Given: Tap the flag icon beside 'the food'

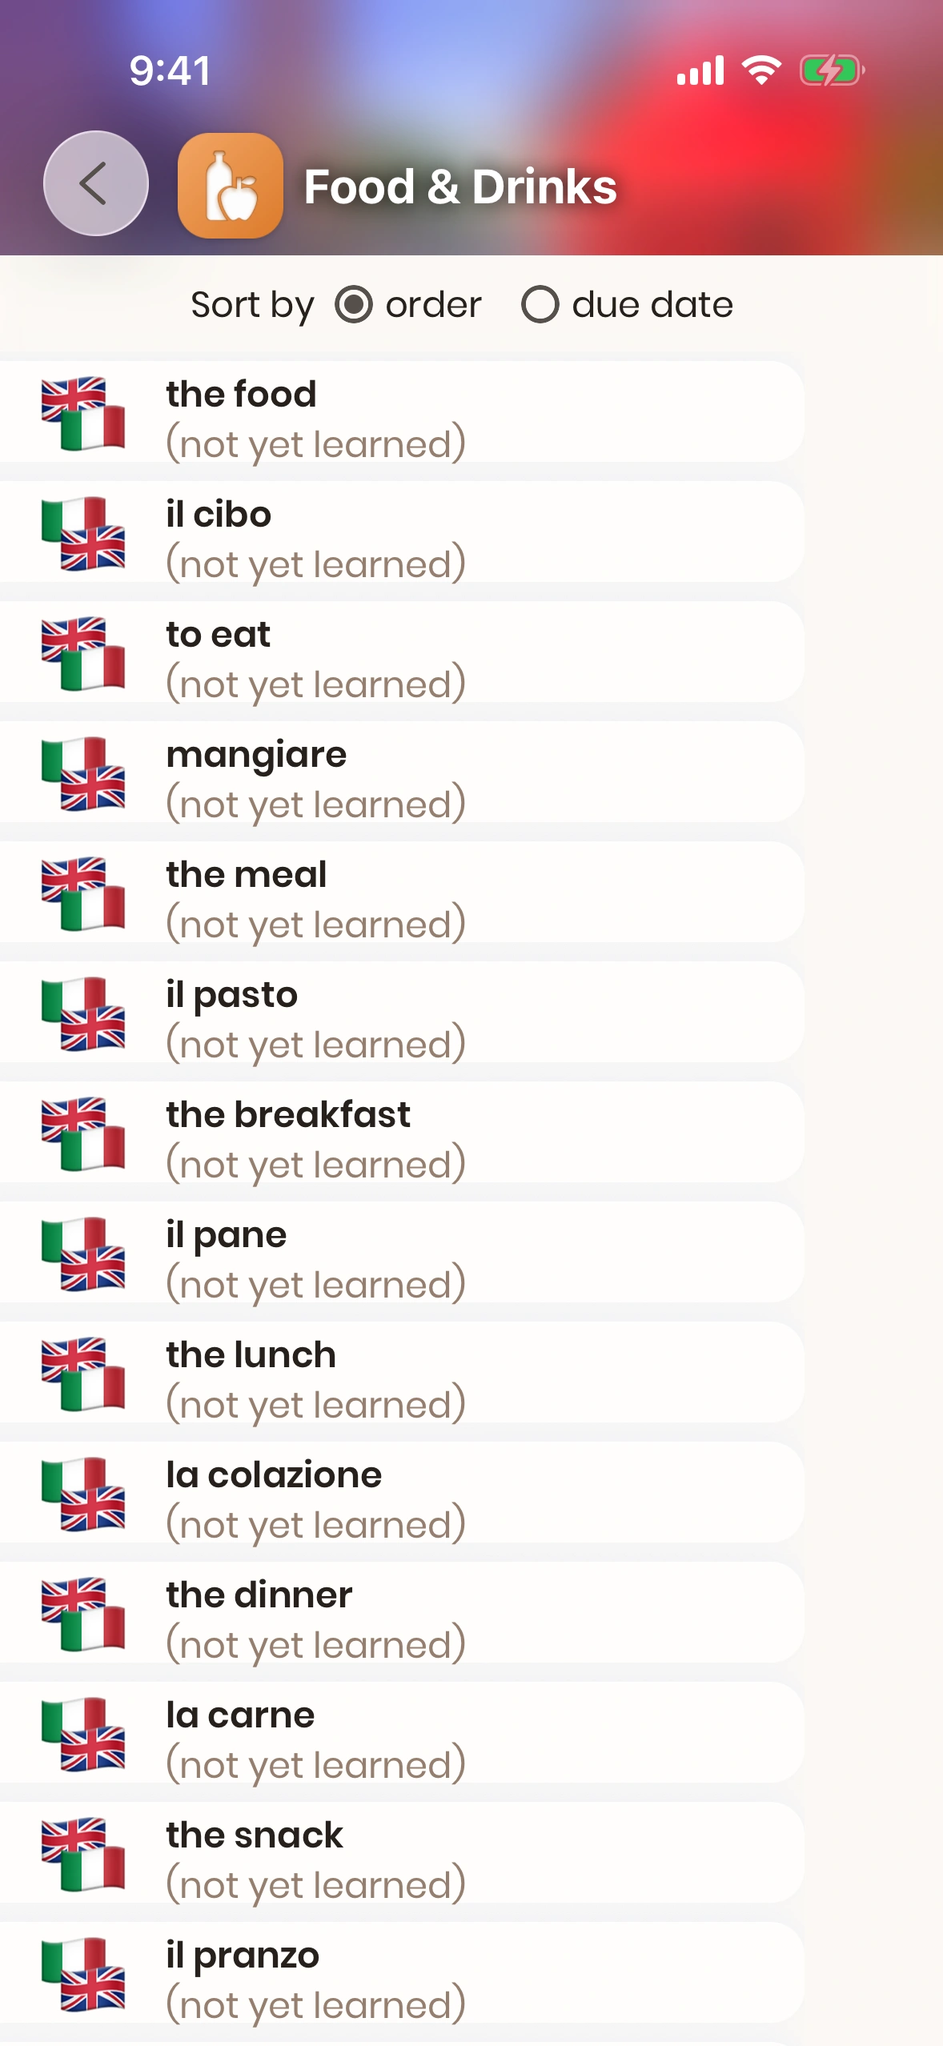Looking at the screenshot, I should pyautogui.click(x=83, y=413).
